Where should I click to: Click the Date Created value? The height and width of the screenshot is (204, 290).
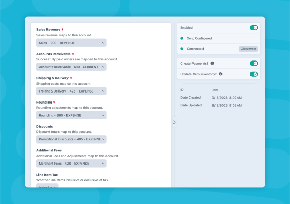click(x=227, y=98)
